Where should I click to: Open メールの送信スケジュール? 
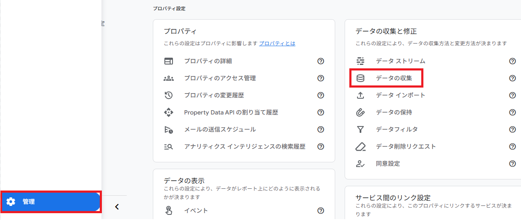click(220, 129)
